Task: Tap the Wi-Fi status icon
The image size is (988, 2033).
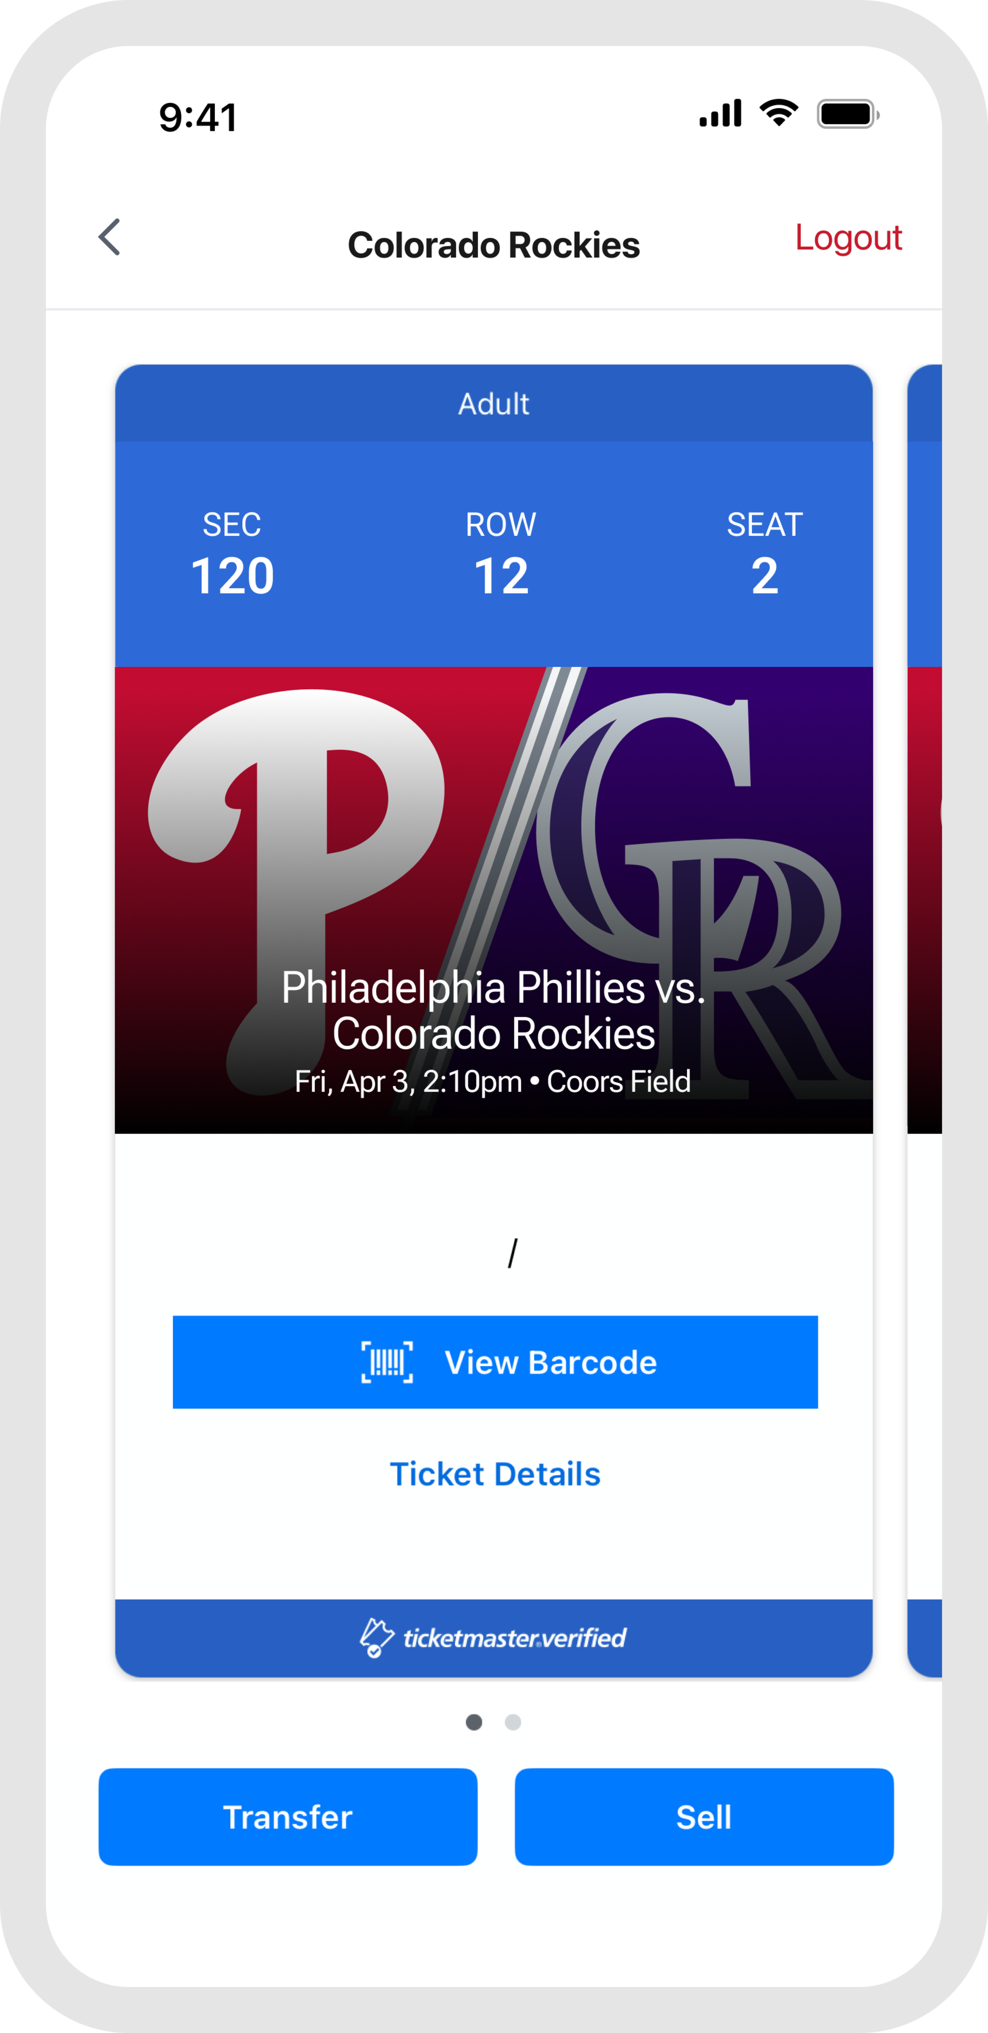Action: [778, 114]
